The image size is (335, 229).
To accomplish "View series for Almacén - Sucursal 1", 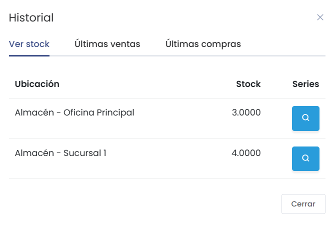I will click(x=305, y=158).
